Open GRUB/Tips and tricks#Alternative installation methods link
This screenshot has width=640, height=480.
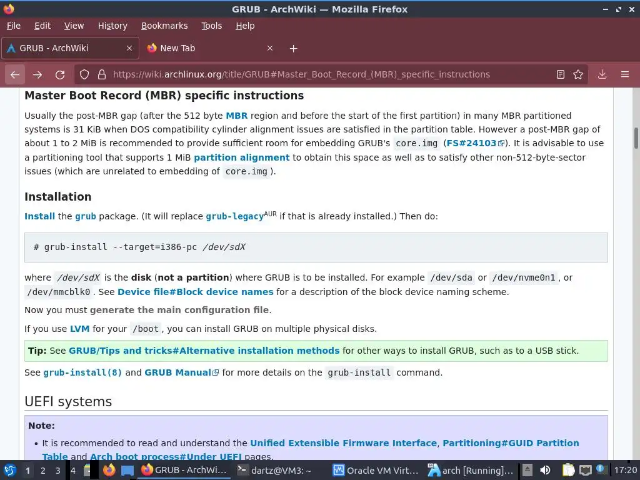[x=204, y=351]
